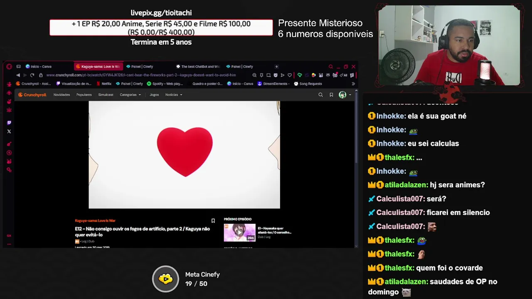The image size is (532, 299).
Task: Click the zoom-out magnifier in address bar
Action: pos(254,75)
